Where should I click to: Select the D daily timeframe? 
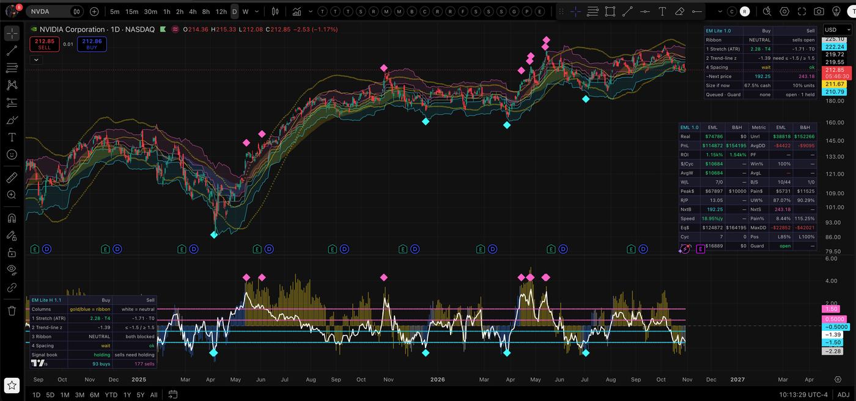(234, 12)
